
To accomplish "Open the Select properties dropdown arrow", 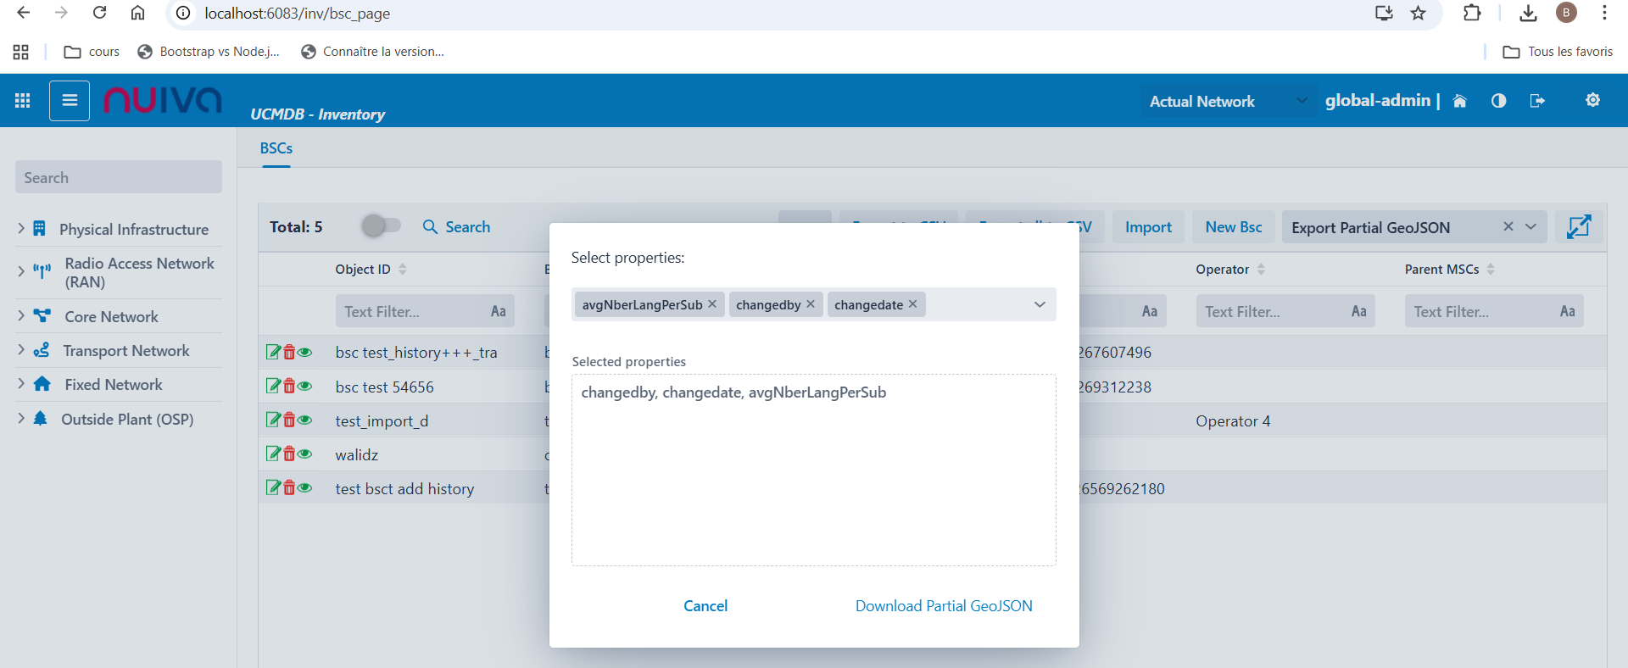I will pyautogui.click(x=1040, y=304).
